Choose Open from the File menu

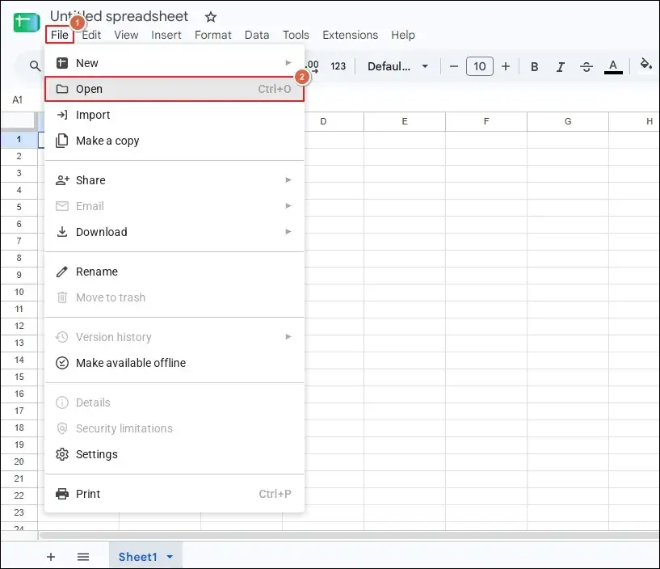(174, 89)
